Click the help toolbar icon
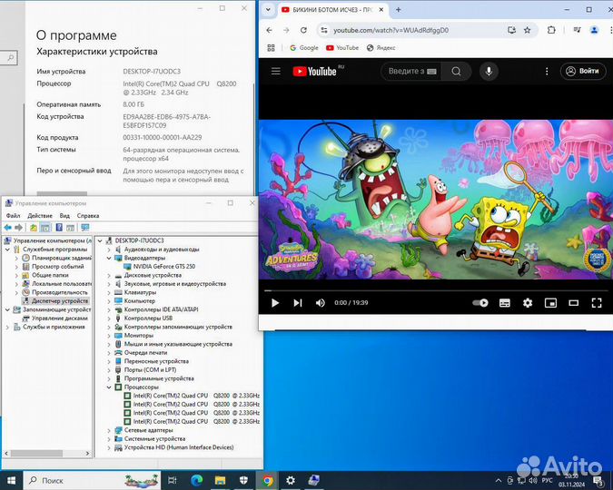The height and width of the screenshot is (490, 613). pyautogui.click(x=59, y=228)
